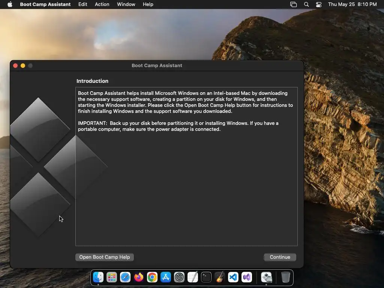Open Visual Studio Code from the Dock
Viewport: 384px width, 288px height.
point(233,277)
